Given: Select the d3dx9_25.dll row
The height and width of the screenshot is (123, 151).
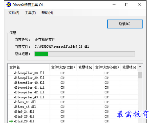Looking at the screenshot, I should tap(73, 116).
